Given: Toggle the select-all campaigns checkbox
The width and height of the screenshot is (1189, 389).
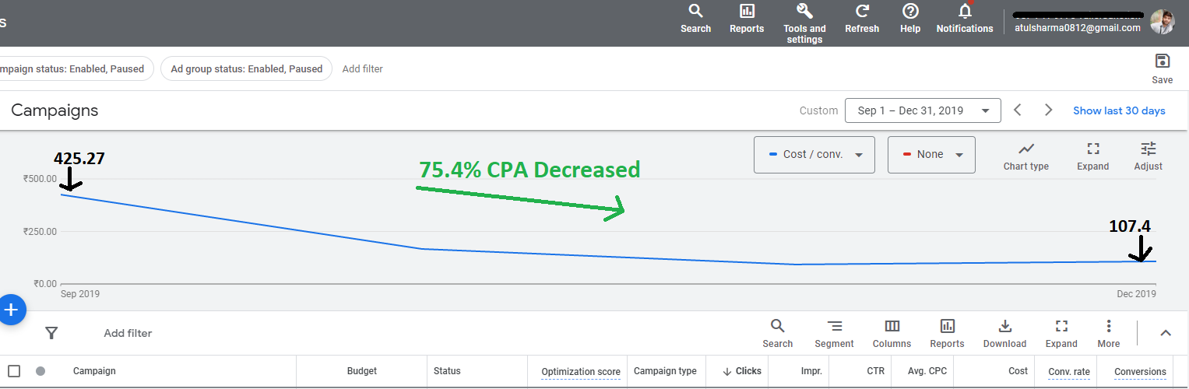Looking at the screenshot, I should point(14,371).
